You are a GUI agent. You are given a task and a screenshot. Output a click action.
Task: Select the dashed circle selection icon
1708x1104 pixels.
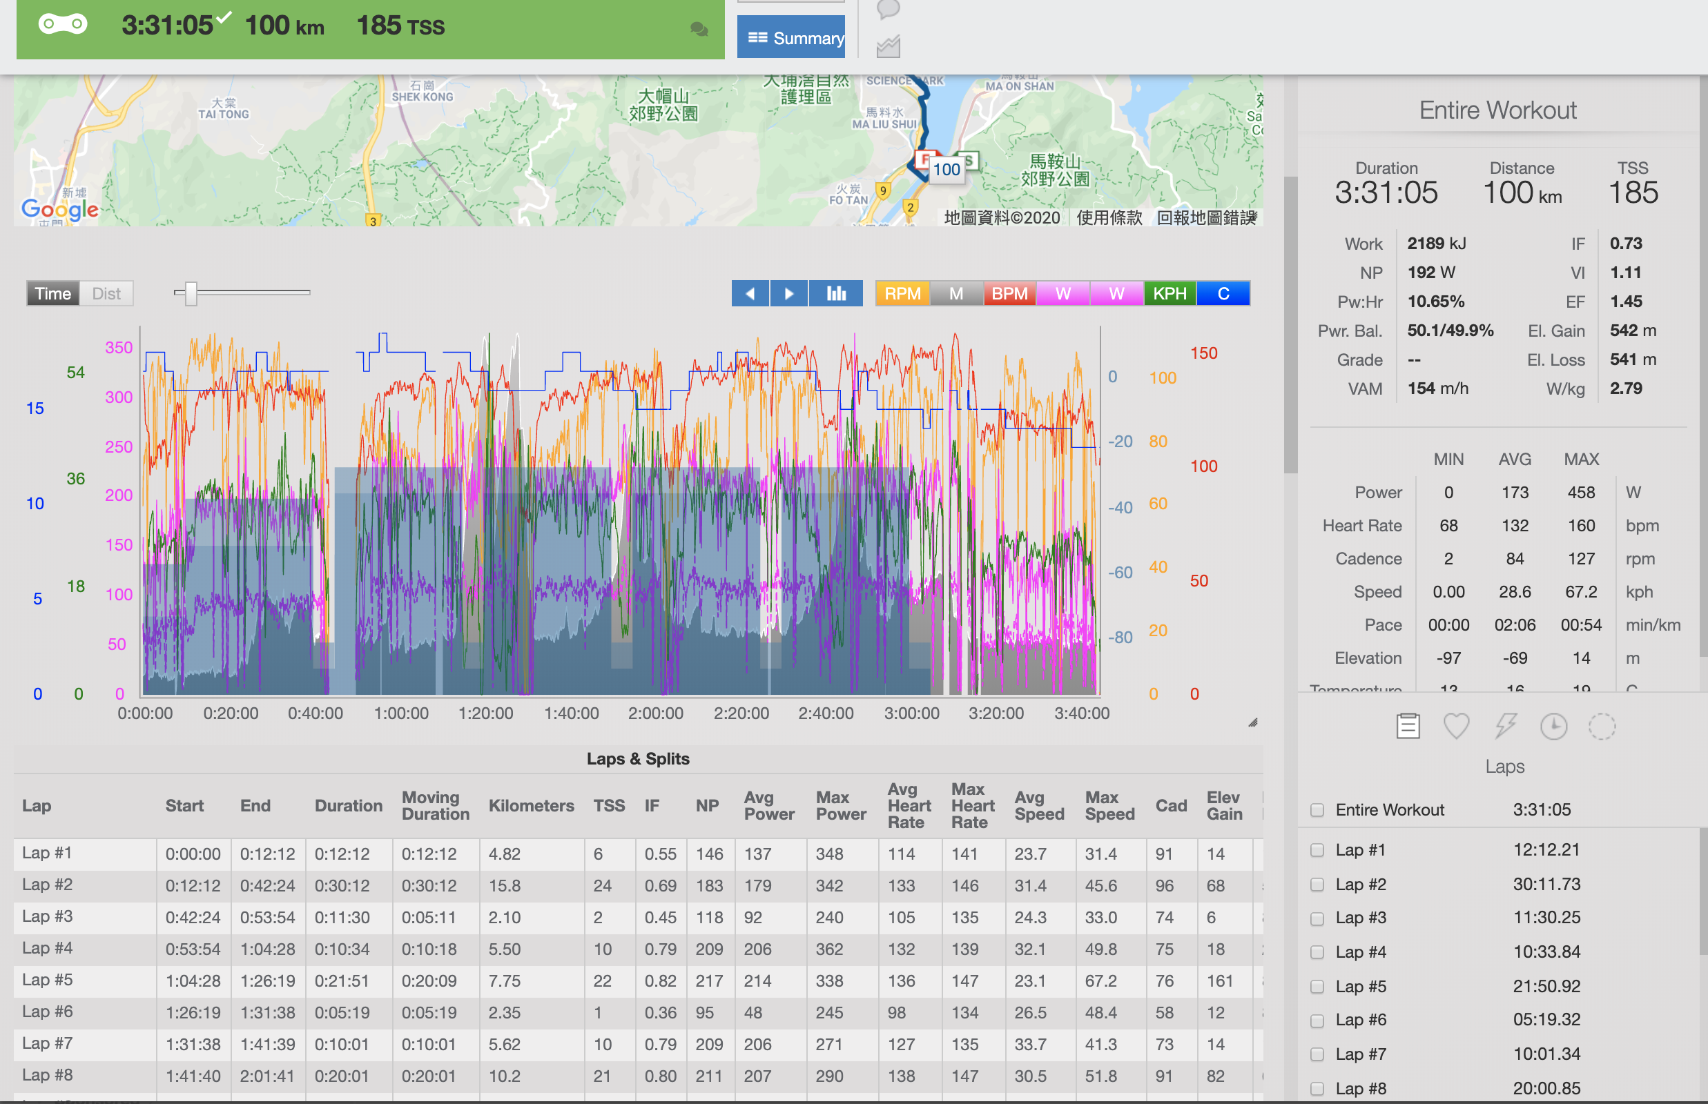[x=1601, y=726]
